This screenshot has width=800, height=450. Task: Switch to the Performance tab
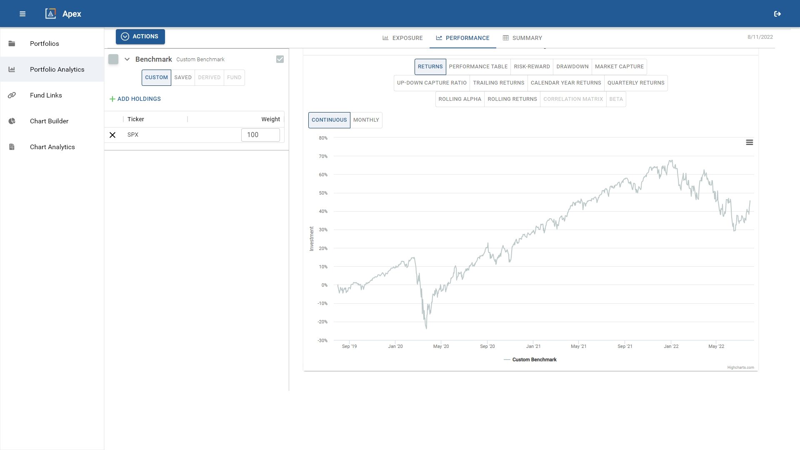coord(462,38)
